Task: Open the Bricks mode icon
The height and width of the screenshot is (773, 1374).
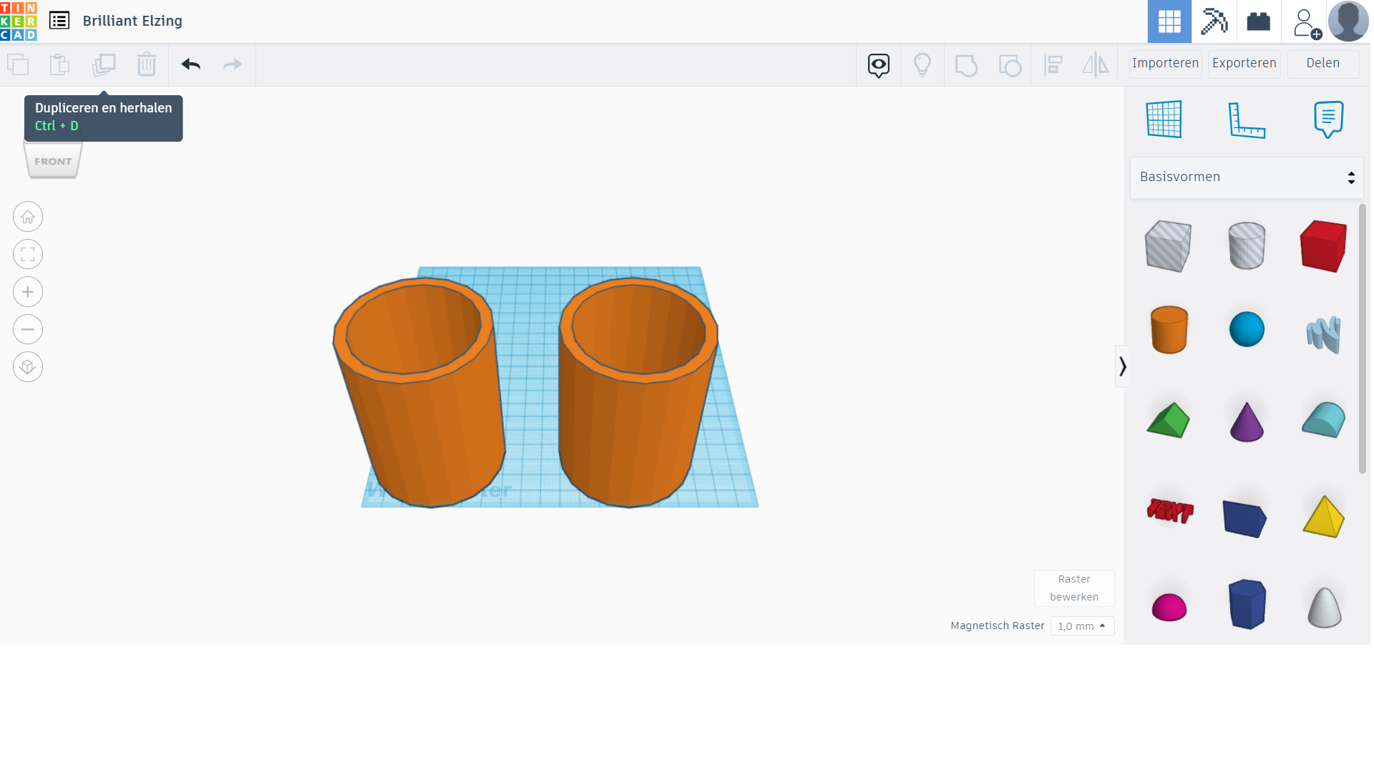Action: click(1258, 21)
